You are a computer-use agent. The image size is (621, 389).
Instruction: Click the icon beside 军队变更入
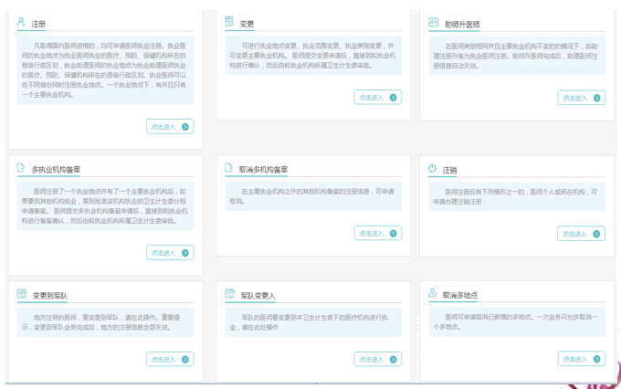(229, 294)
